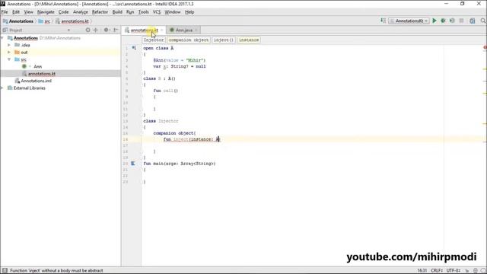Open the AnnotationsKt run configuration dropdown
Screen dimensions: 487x274
[x=409, y=21]
